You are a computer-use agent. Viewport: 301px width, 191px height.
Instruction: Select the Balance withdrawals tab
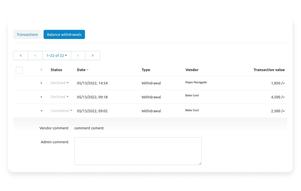pyautogui.click(x=64, y=35)
